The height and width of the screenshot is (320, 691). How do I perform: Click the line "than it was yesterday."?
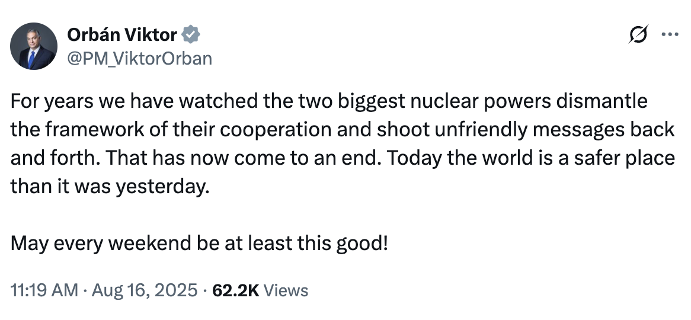pos(110,187)
